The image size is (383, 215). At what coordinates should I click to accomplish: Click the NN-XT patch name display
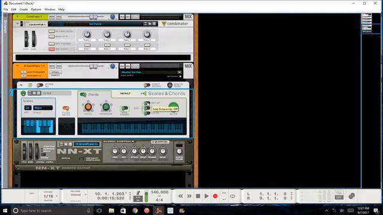[86, 144]
